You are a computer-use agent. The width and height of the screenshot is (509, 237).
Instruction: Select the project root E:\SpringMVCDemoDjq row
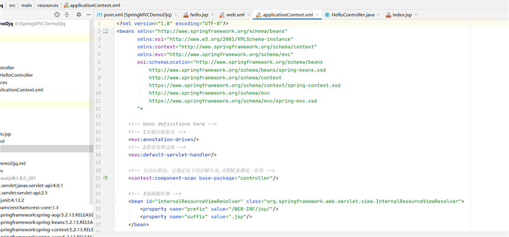coord(33,24)
